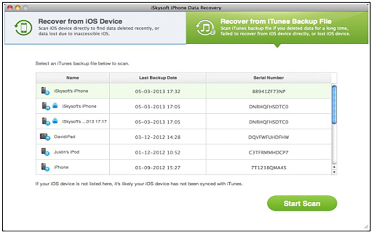
Task: Click serial number DQVFWFUHDFHW
Action: pos(269,137)
